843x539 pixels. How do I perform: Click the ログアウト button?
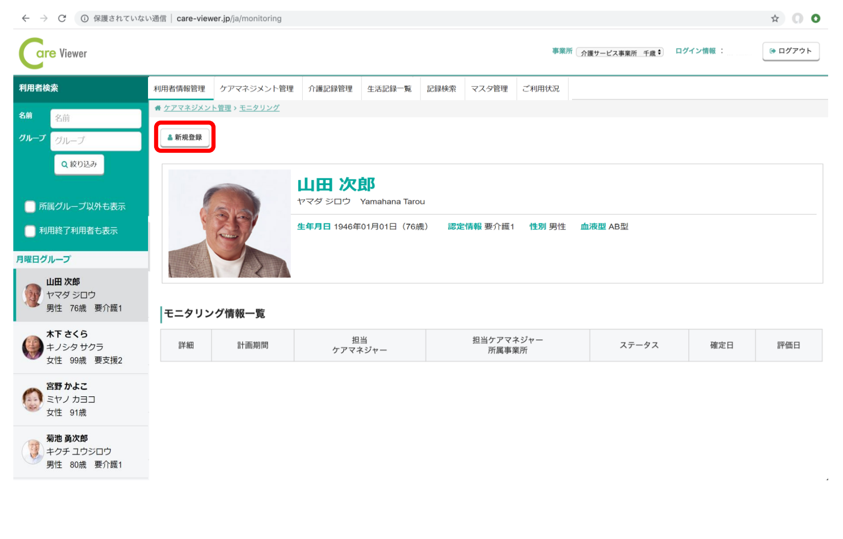(791, 51)
